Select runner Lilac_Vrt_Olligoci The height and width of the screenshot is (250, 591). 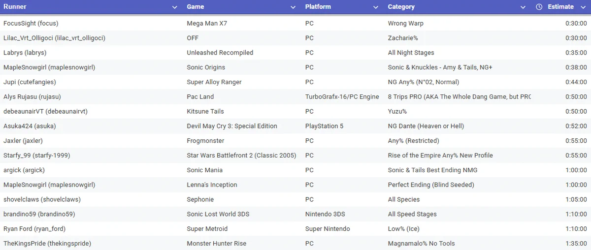point(54,38)
